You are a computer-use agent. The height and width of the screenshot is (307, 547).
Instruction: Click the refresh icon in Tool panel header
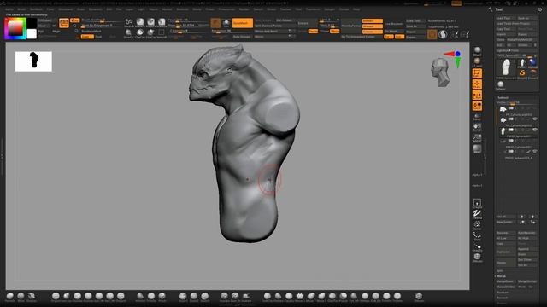coord(540,9)
